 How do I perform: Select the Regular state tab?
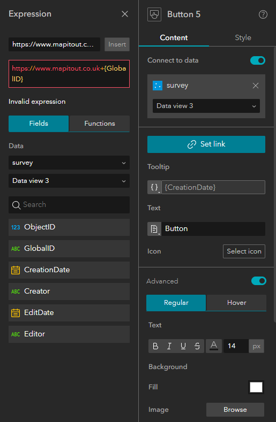[176, 303]
